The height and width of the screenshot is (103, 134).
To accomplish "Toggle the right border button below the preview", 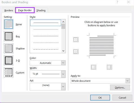I will pos(109,67).
